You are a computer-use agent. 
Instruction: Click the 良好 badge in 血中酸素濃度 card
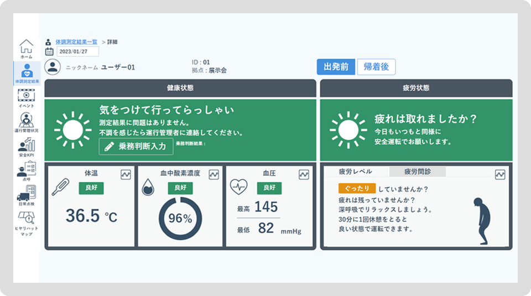point(180,188)
